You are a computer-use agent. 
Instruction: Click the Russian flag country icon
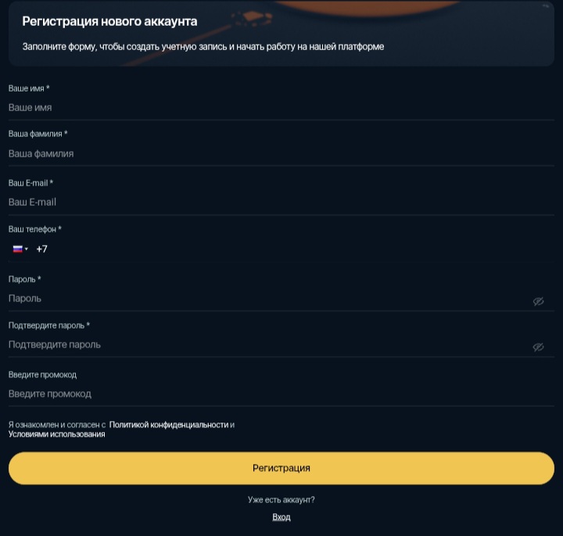pyautogui.click(x=17, y=249)
